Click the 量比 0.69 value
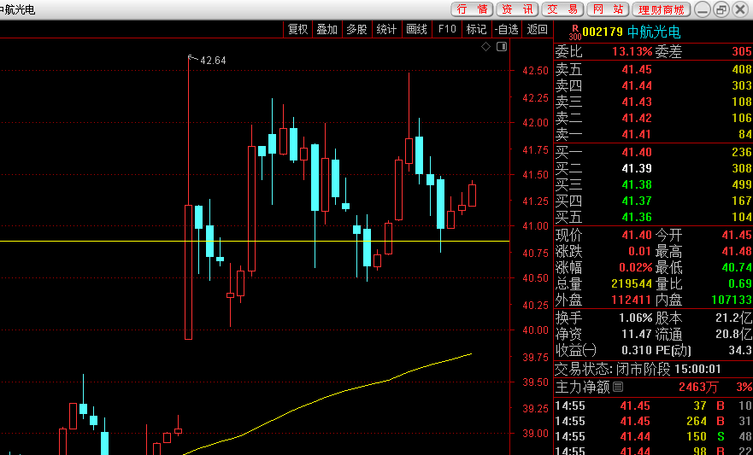753x455 pixels. pos(740,283)
